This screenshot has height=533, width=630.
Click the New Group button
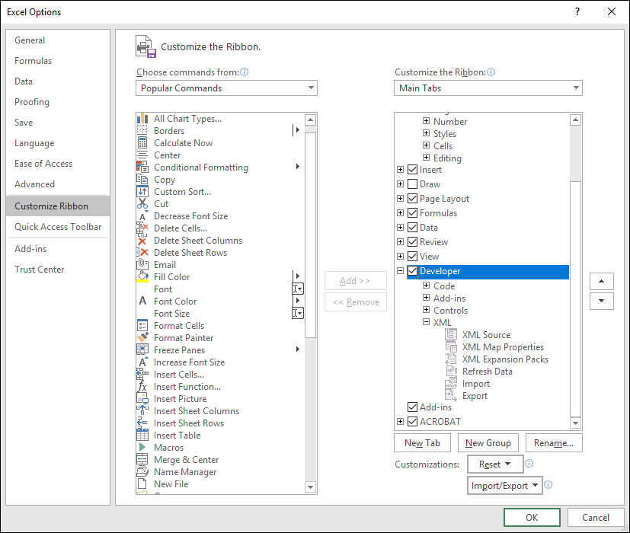coord(488,442)
